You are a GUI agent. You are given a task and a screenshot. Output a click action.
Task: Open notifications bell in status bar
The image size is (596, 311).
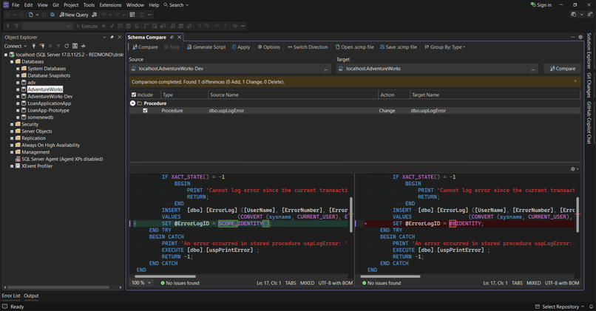591,307
